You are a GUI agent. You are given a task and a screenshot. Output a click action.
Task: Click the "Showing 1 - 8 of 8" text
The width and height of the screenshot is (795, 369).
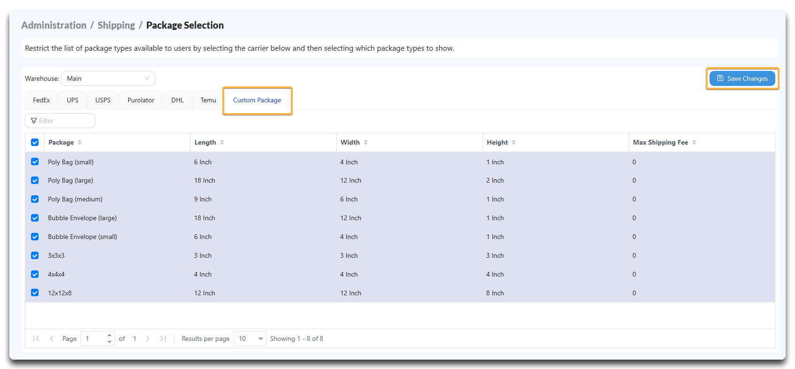[296, 338]
